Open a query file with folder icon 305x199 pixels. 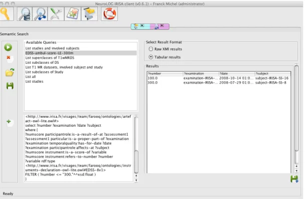click(x=10, y=72)
